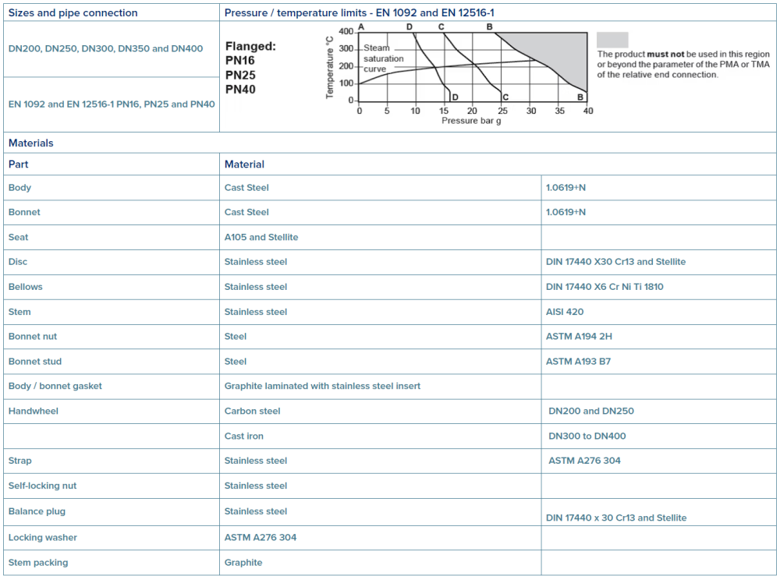Click the grey restricted-region legend swatch
This screenshot has height=576, width=780.
point(612,40)
